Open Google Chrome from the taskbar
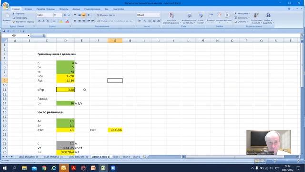 tap(44, 168)
